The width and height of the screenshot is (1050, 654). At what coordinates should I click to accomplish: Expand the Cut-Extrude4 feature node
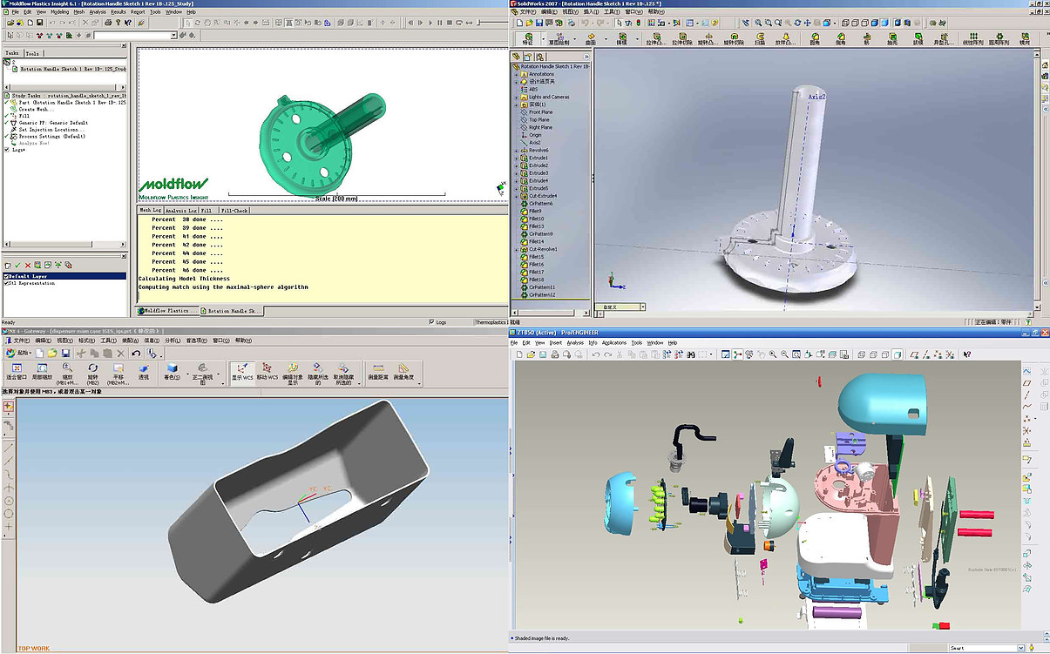point(516,196)
